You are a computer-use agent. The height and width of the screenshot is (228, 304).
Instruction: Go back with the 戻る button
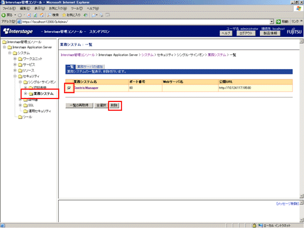7,15
